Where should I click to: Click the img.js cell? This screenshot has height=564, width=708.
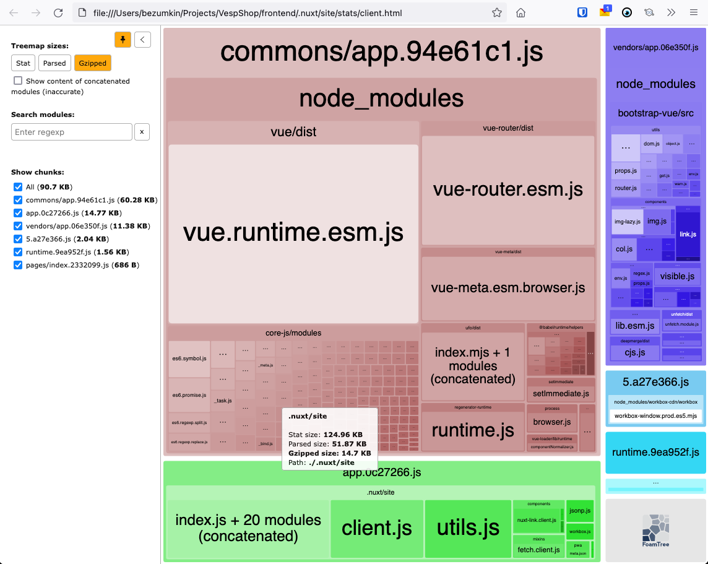[657, 221]
